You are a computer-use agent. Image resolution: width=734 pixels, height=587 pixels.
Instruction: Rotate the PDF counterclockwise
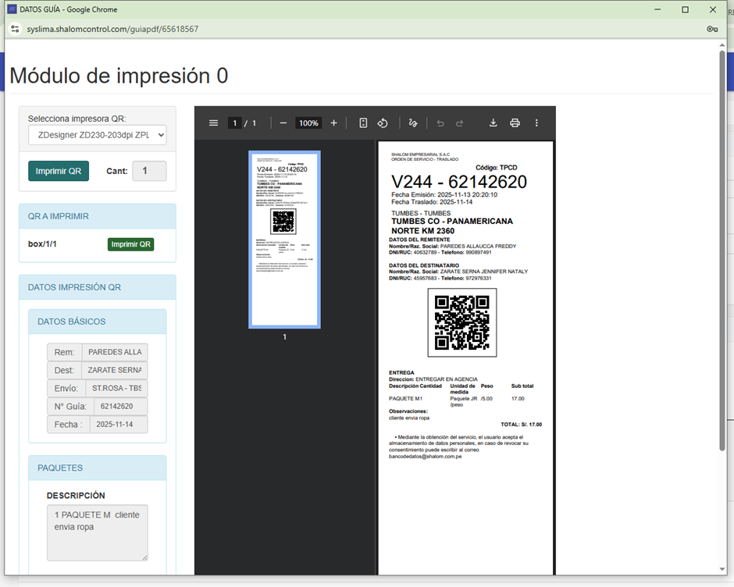(x=383, y=123)
